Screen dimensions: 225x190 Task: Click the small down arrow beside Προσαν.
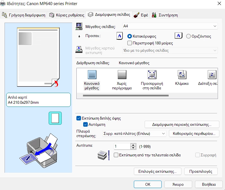[79, 36]
